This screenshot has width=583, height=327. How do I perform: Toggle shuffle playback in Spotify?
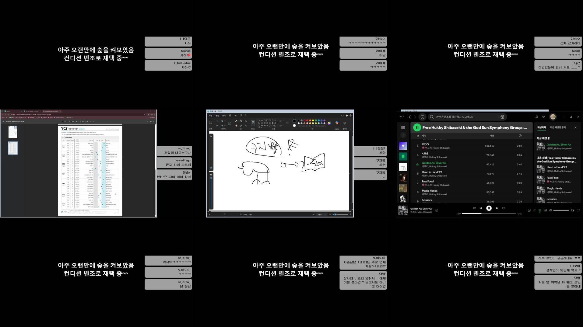(x=474, y=208)
